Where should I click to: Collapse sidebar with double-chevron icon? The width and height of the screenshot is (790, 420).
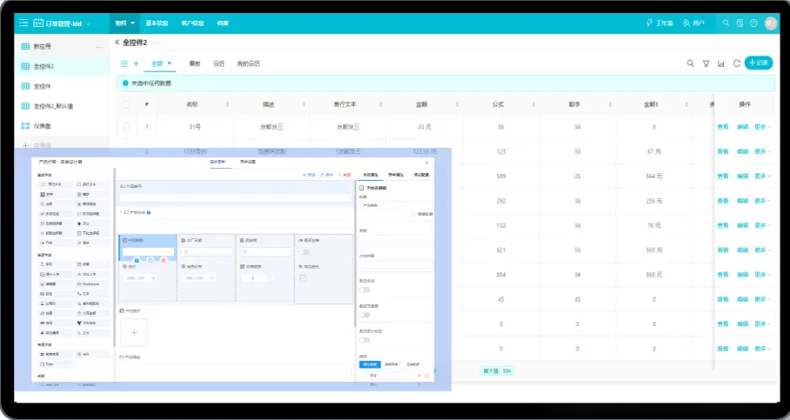pos(117,42)
